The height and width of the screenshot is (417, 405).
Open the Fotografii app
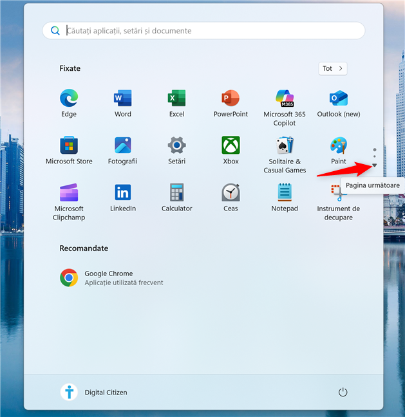[123, 150]
